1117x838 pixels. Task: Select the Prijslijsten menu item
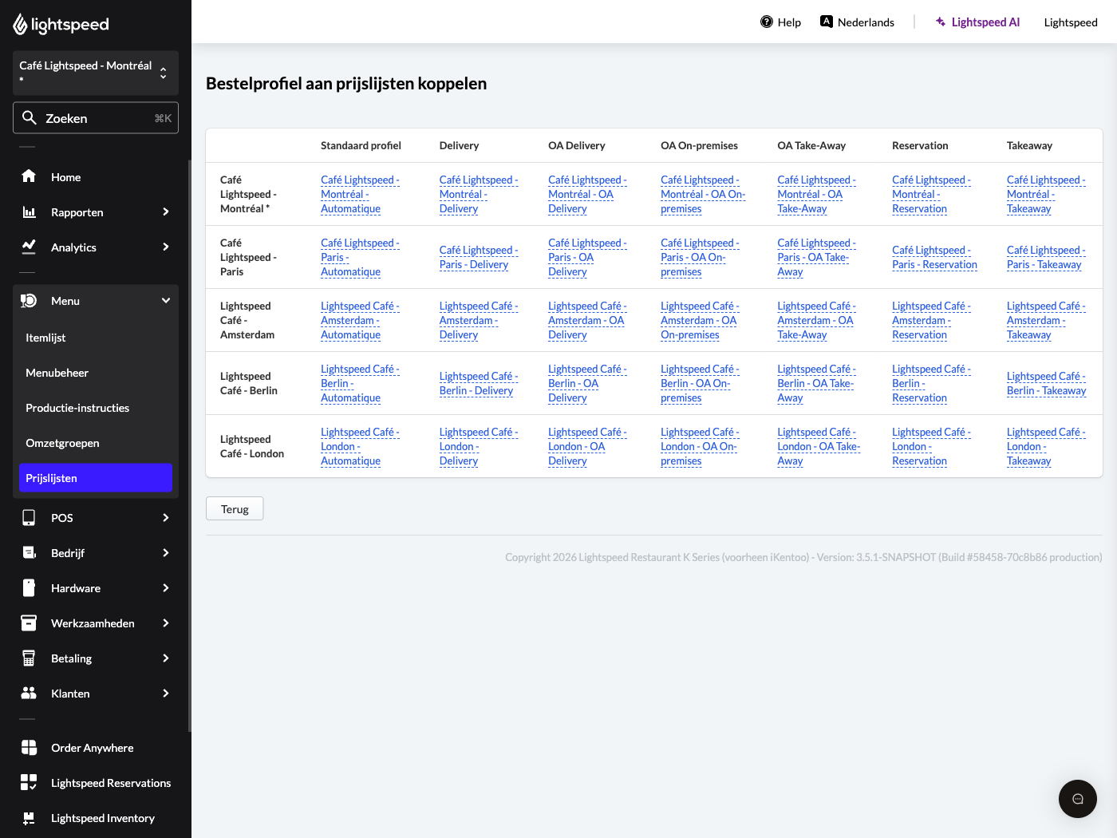pyautogui.click(x=96, y=478)
